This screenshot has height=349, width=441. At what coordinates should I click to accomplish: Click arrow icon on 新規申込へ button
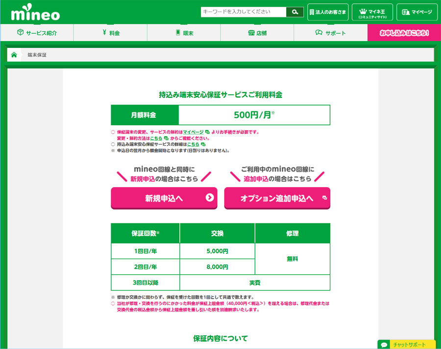click(x=210, y=197)
